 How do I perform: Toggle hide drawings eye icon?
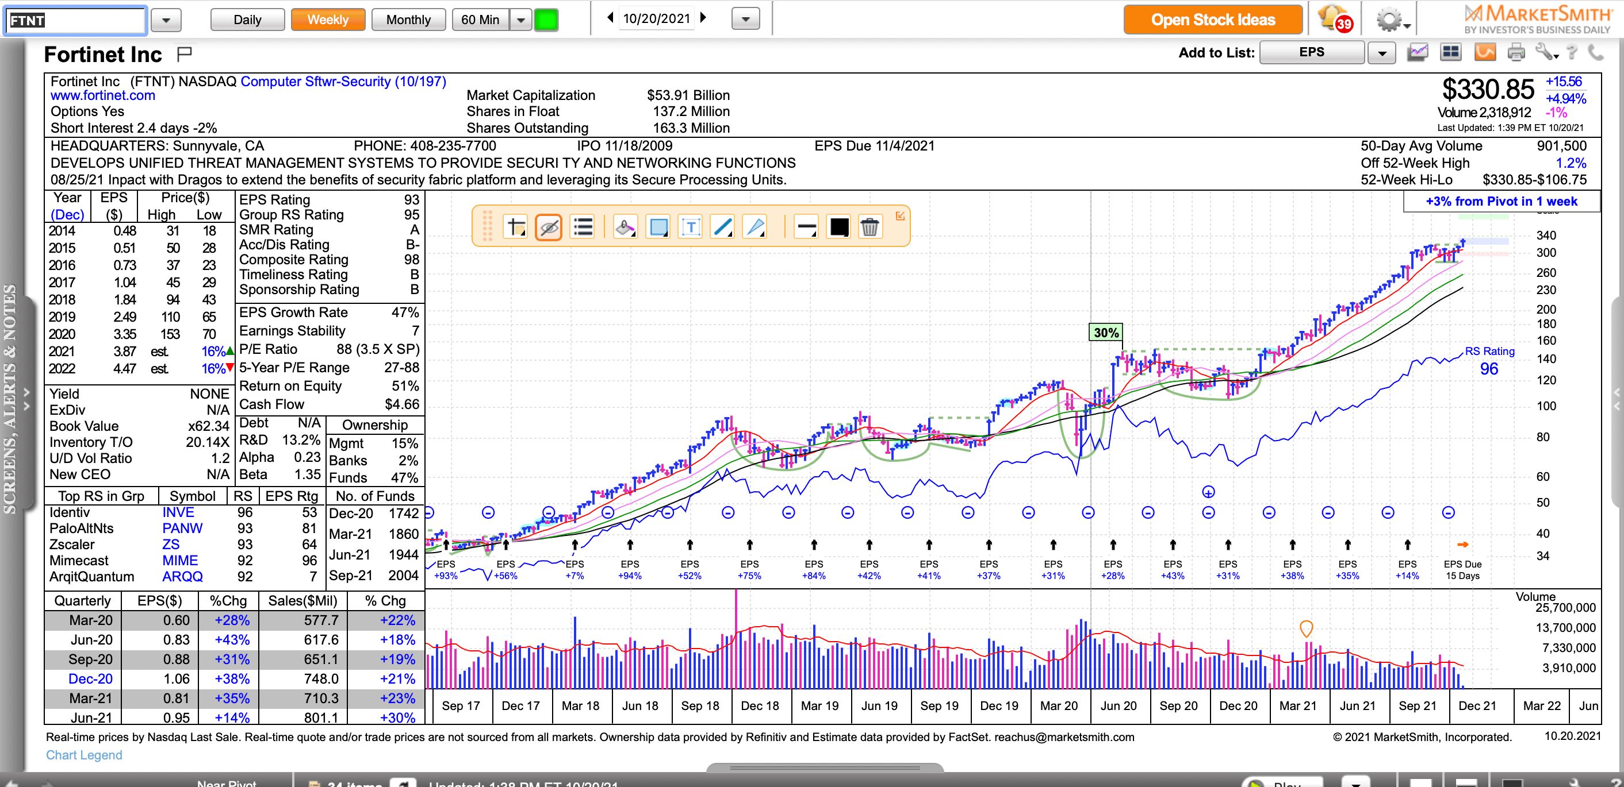point(549,227)
